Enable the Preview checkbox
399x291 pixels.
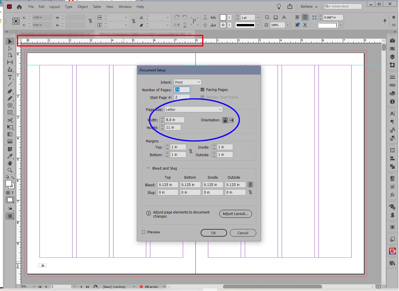point(144,232)
